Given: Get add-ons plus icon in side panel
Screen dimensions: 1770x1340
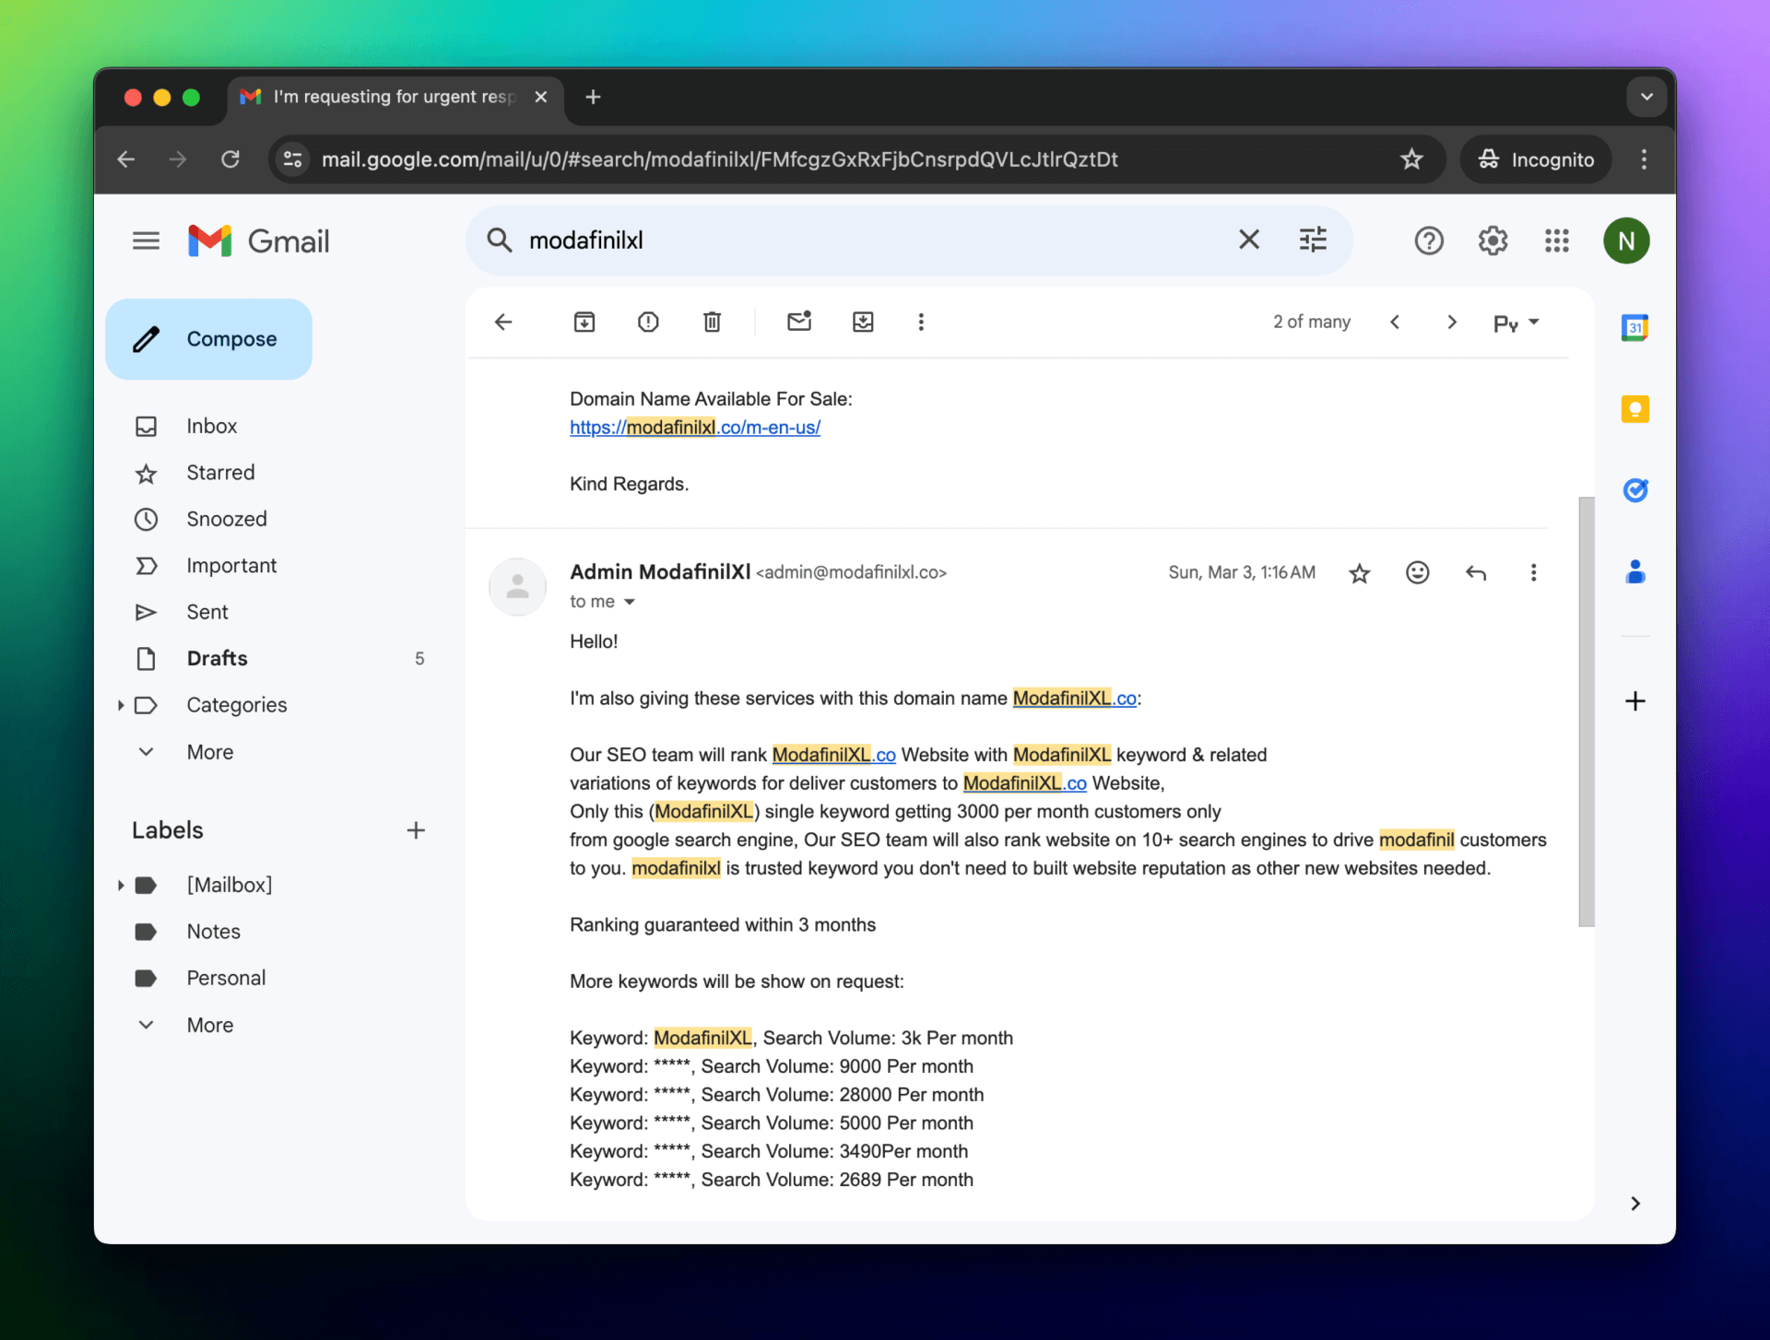Looking at the screenshot, I should click(x=1634, y=701).
